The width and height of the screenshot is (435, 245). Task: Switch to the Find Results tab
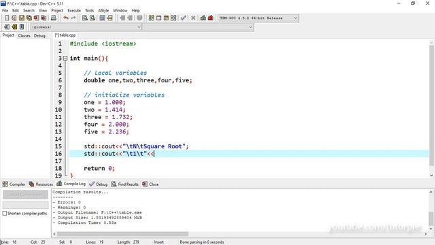coord(125,184)
